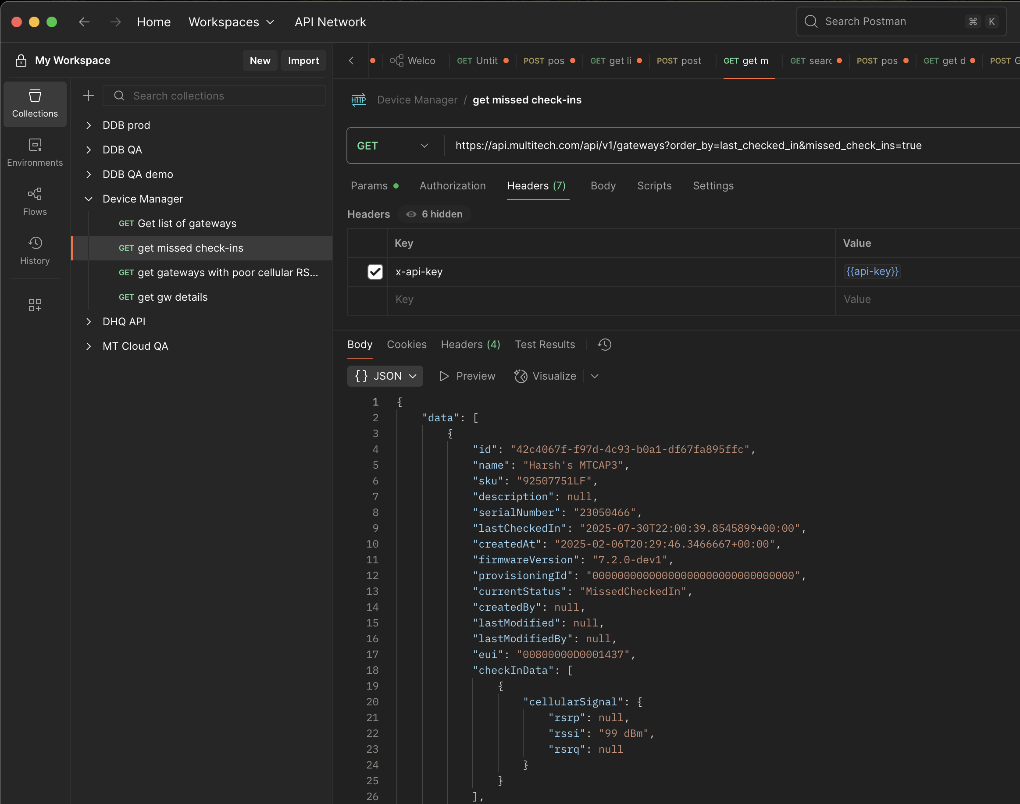Select get missed check-ins request in sidebar
Screen dimensions: 1020x804
tap(202, 248)
